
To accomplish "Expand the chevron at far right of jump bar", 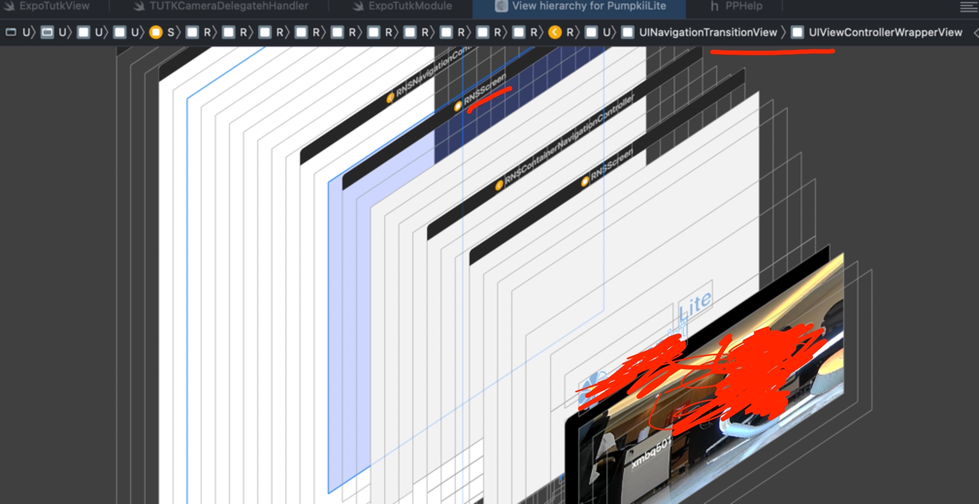I will click(976, 32).
